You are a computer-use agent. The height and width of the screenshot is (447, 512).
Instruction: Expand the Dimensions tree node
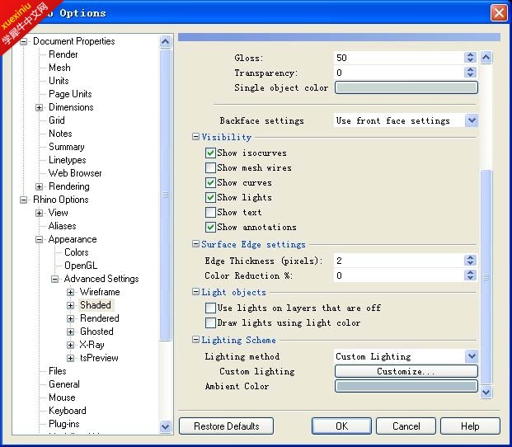pos(40,107)
